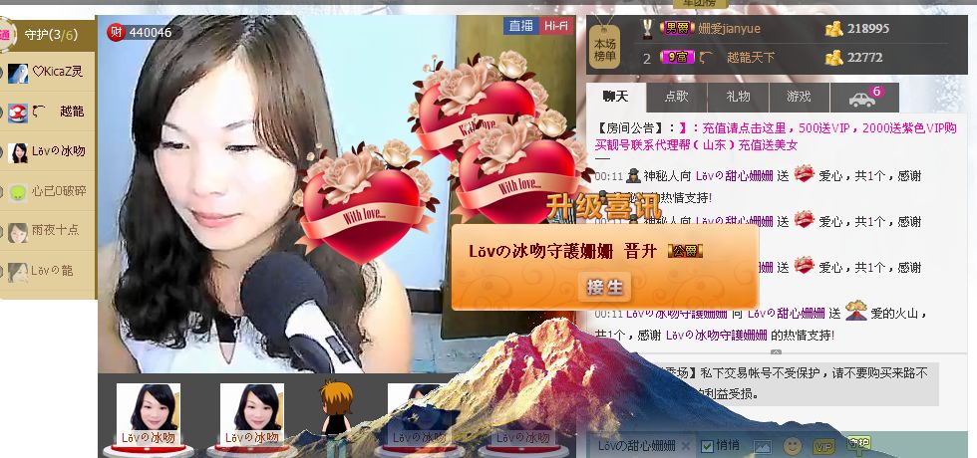Click the volcano gift icon in chat
The width and height of the screenshot is (977, 458).
tap(856, 310)
